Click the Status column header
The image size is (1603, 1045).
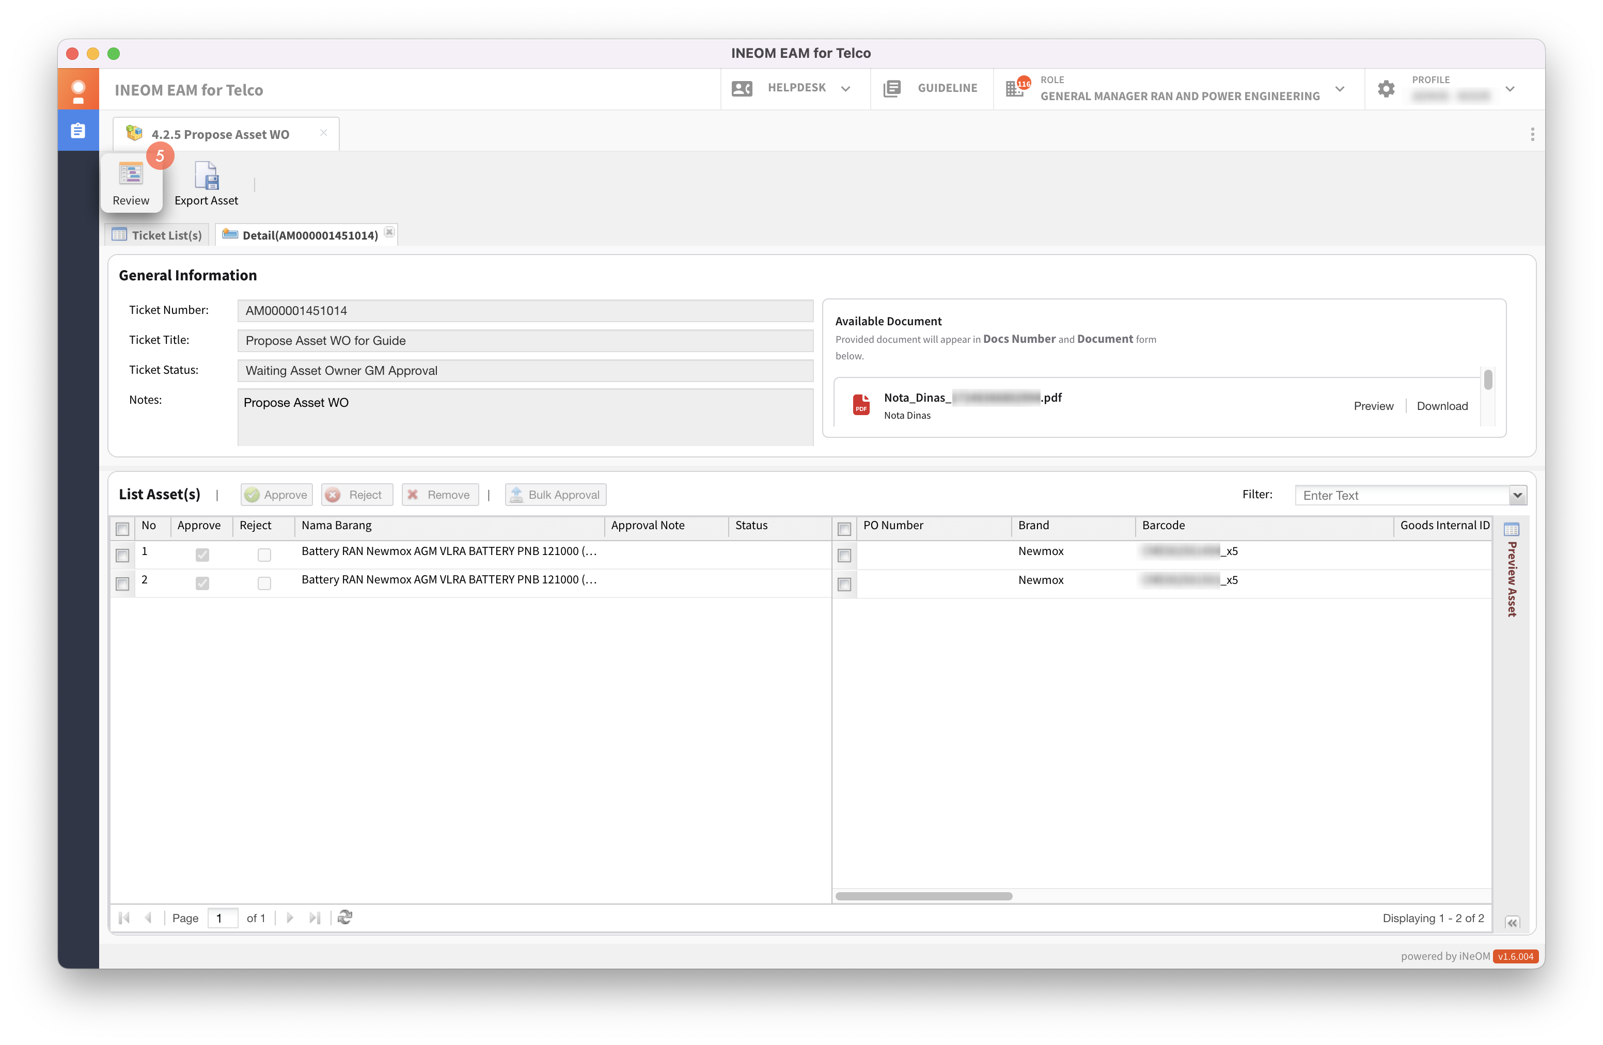coord(780,526)
